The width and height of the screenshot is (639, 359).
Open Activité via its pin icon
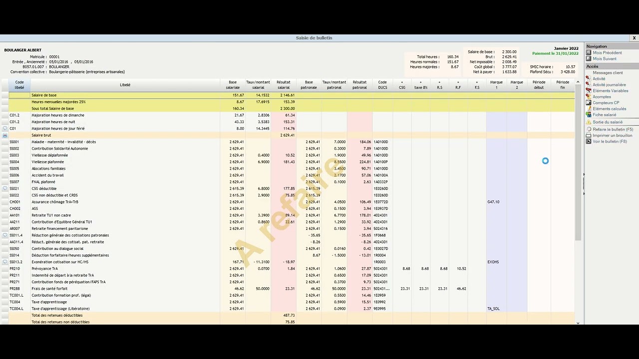pos(589,79)
